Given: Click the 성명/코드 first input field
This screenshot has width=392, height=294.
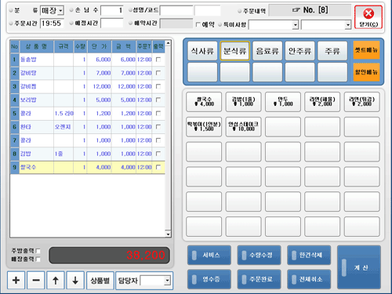Looking at the screenshot, I should [x=176, y=10].
